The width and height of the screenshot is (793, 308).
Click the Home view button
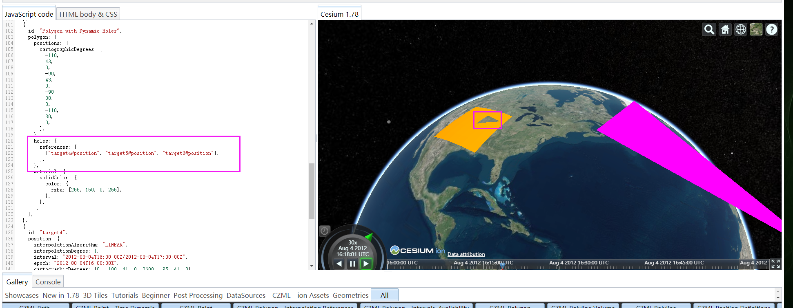[x=725, y=29]
